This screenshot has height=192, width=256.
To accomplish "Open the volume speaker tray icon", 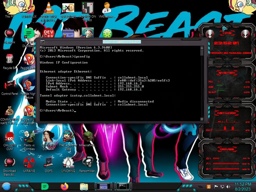I will (228, 186).
